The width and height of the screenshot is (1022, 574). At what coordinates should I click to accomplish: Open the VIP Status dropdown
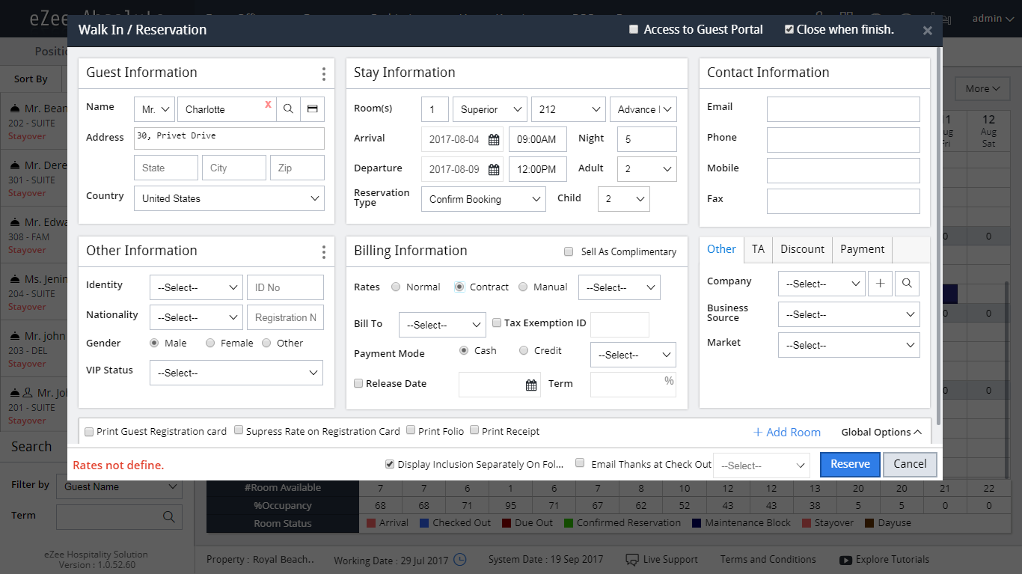click(x=236, y=373)
